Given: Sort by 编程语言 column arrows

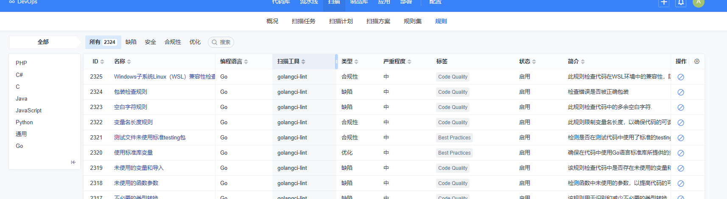Looking at the screenshot, I should point(246,62).
